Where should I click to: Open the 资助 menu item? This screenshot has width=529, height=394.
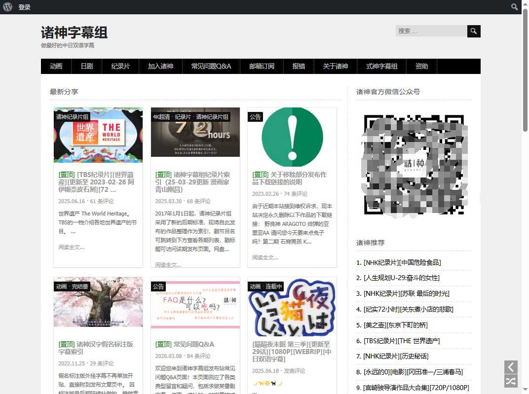click(x=421, y=66)
